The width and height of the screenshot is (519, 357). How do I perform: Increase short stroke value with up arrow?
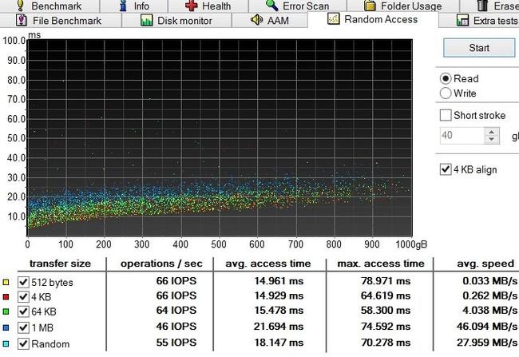[x=492, y=132]
